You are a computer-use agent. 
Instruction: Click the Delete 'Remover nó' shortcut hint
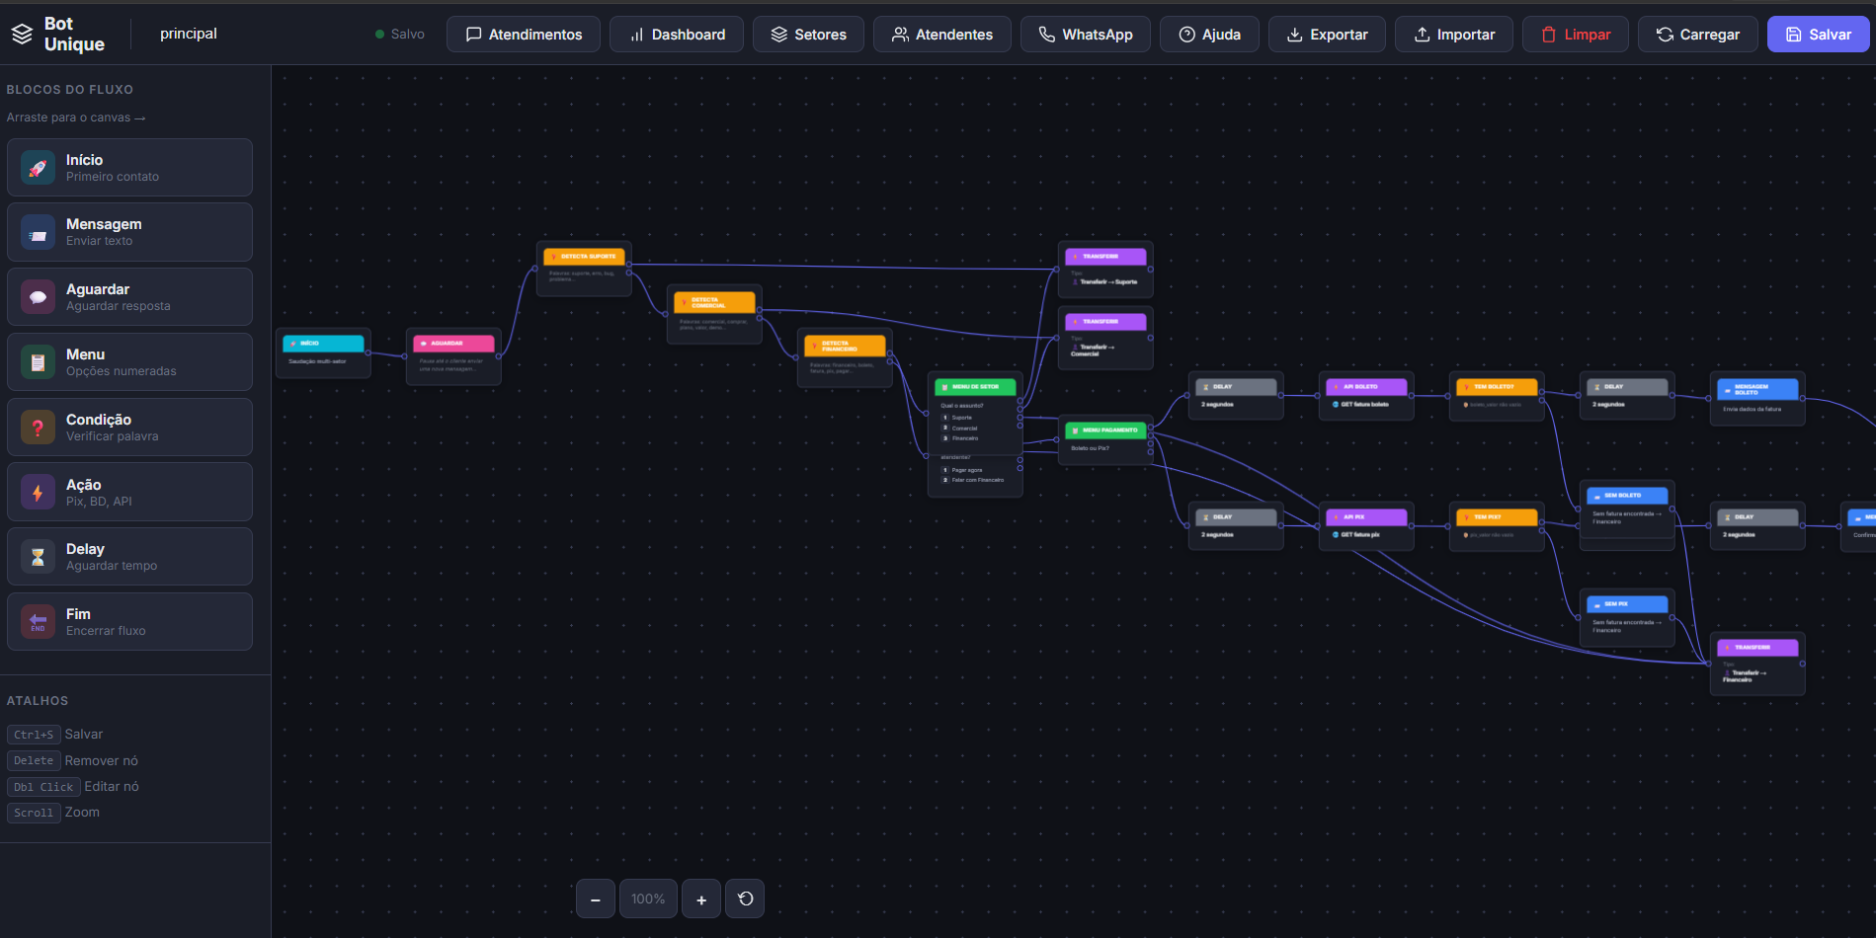pyautogui.click(x=72, y=761)
